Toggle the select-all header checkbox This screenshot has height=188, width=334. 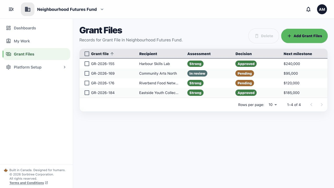(x=87, y=54)
